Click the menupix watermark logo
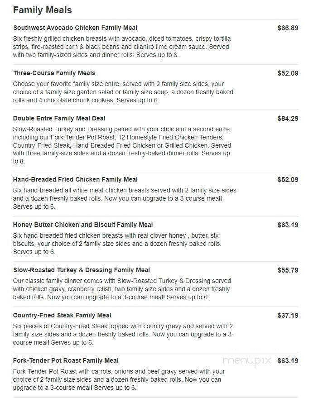Viewport: 328px width, 398px height. [x=247, y=361]
